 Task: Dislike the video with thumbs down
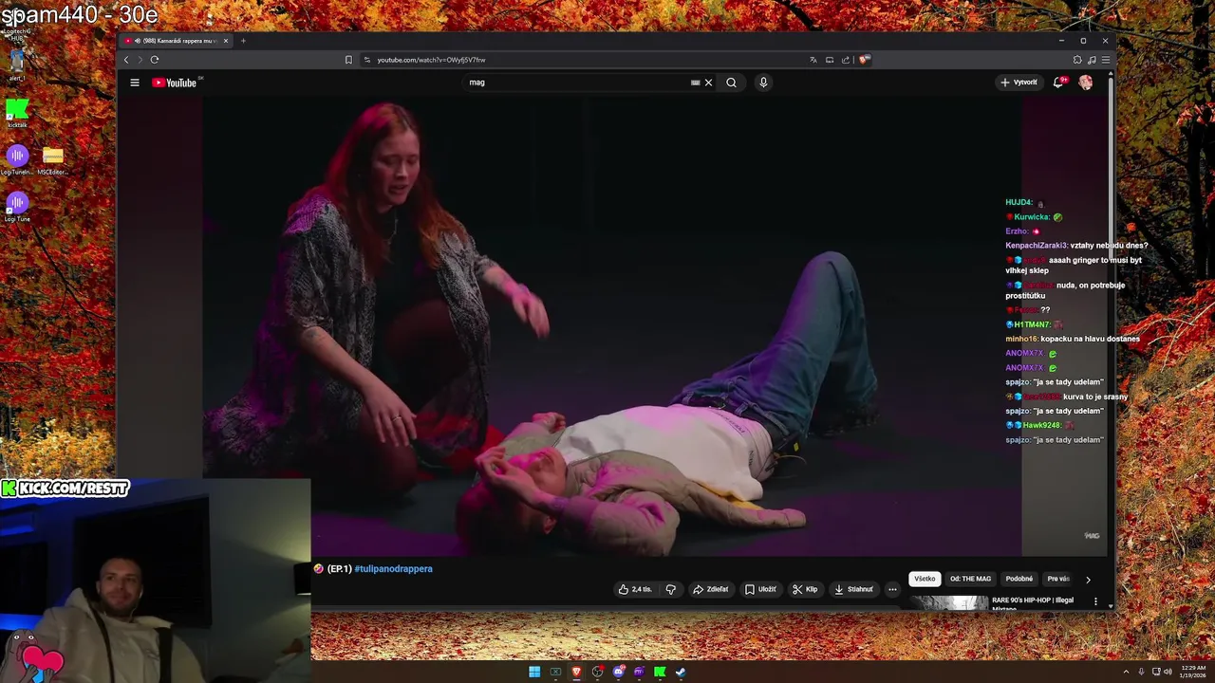point(670,589)
